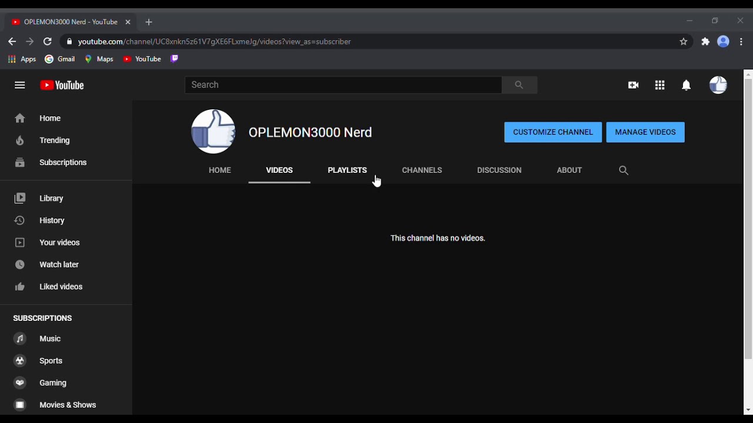Click the page vertical scrollbar
This screenshot has width=753, height=423.
click(x=748, y=219)
